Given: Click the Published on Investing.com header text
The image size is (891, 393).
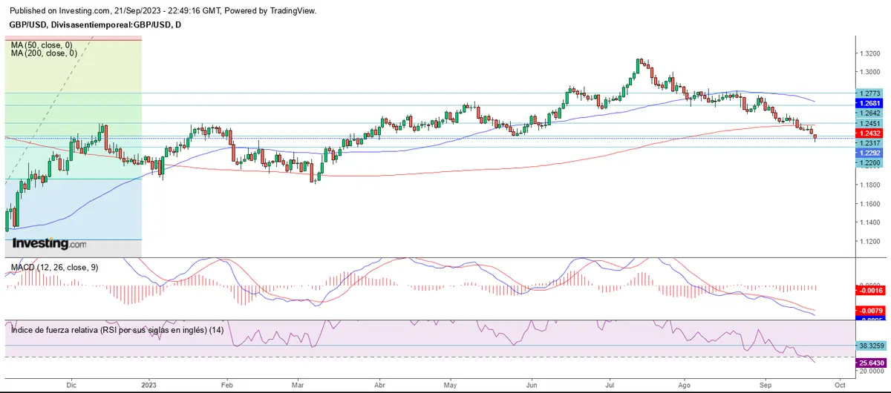Looking at the screenshot, I should tap(161, 10).
